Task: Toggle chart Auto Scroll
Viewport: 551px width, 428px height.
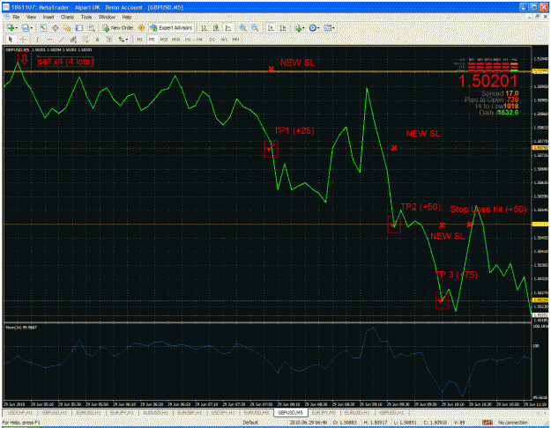Action: pyautogui.click(x=271, y=27)
